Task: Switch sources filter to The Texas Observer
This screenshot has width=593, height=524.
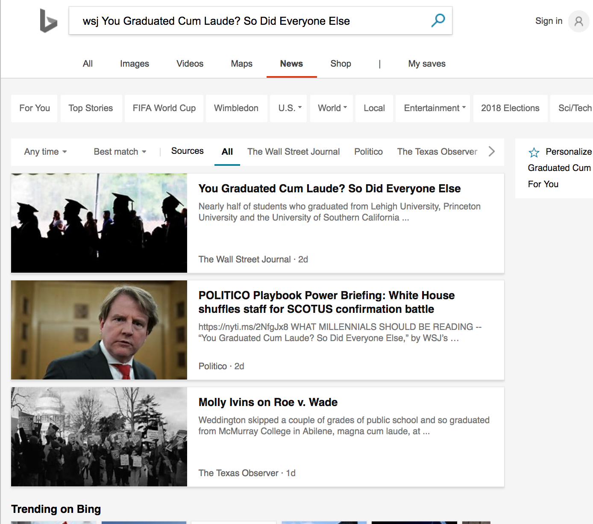Action: (437, 152)
